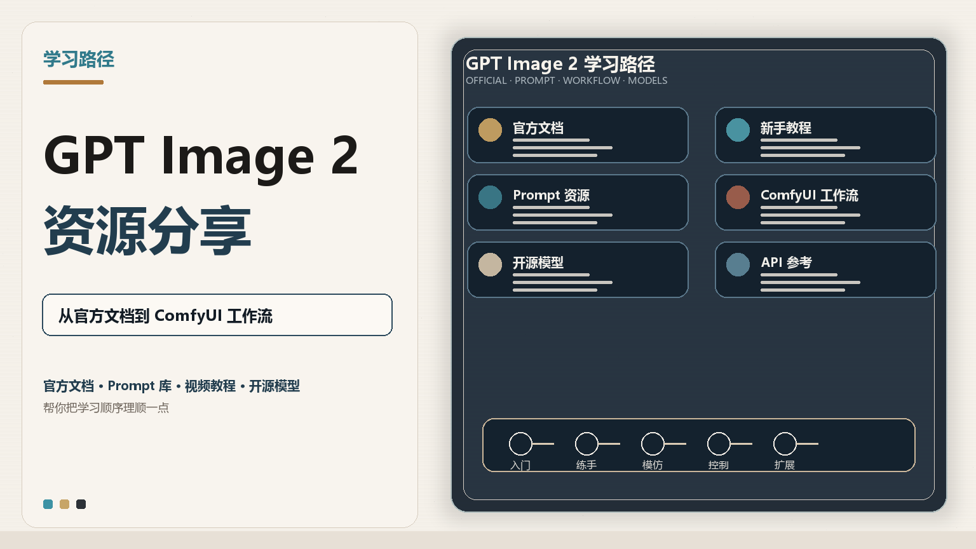Open the Prompt 资源 card
Image resolution: width=976 pixels, height=549 pixels.
(x=578, y=202)
